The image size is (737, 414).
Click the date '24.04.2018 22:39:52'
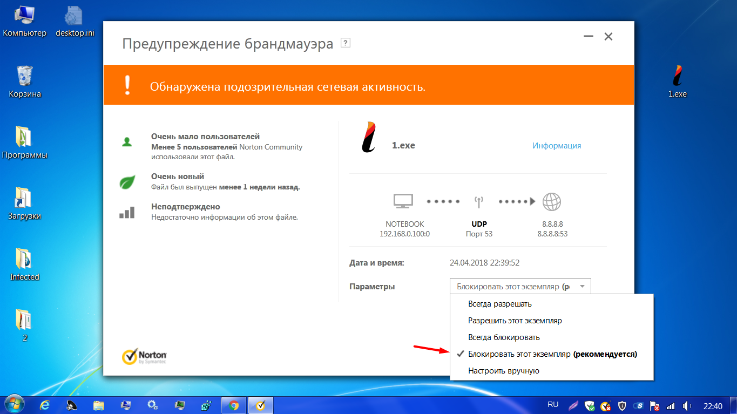point(485,263)
